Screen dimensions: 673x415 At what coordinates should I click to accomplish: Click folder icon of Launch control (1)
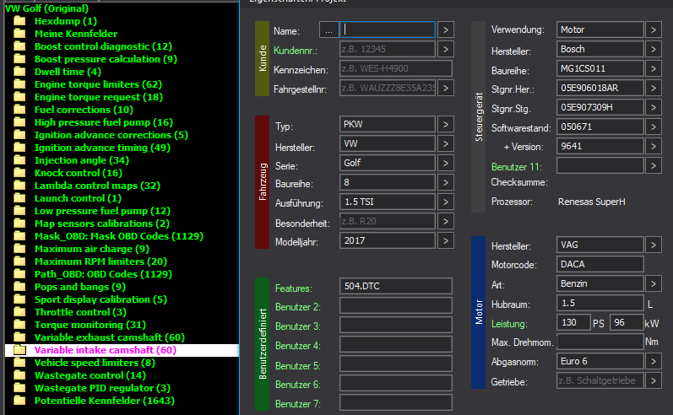19,198
